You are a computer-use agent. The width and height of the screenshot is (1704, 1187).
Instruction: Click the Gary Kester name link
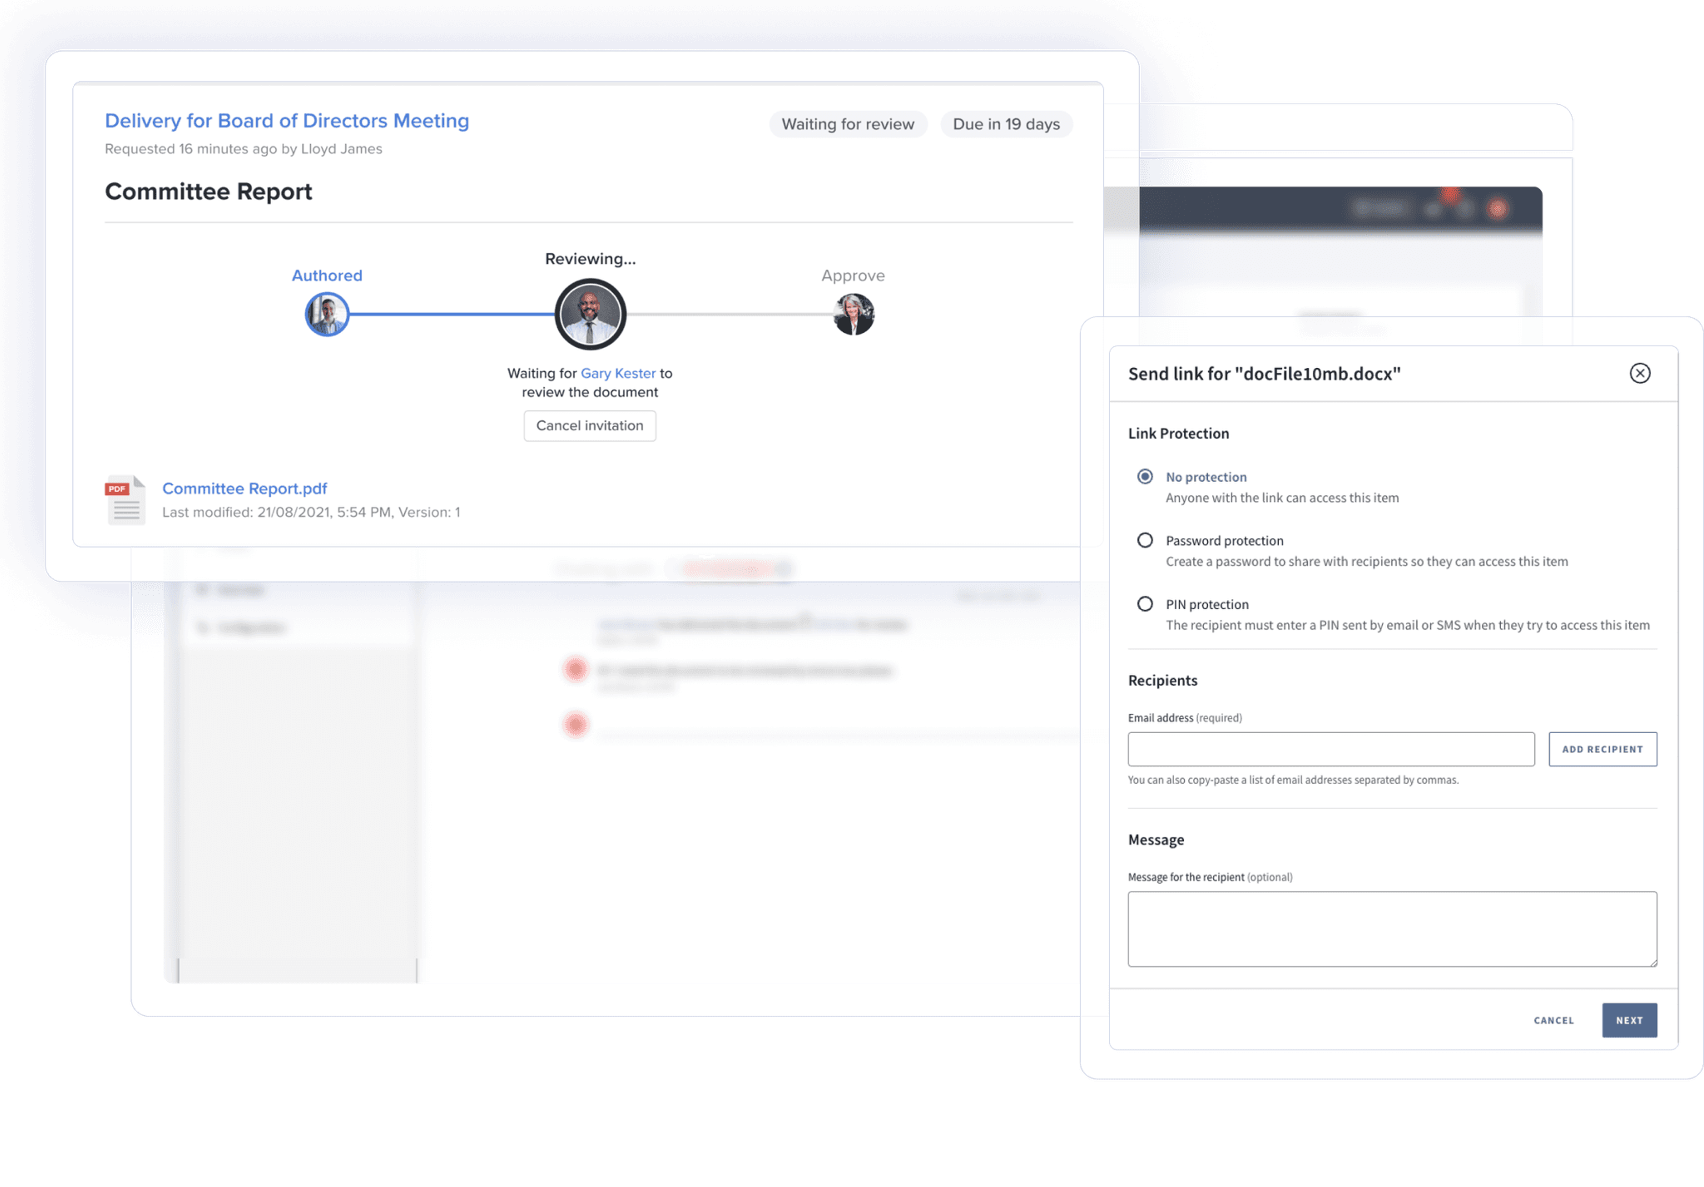pos(618,373)
